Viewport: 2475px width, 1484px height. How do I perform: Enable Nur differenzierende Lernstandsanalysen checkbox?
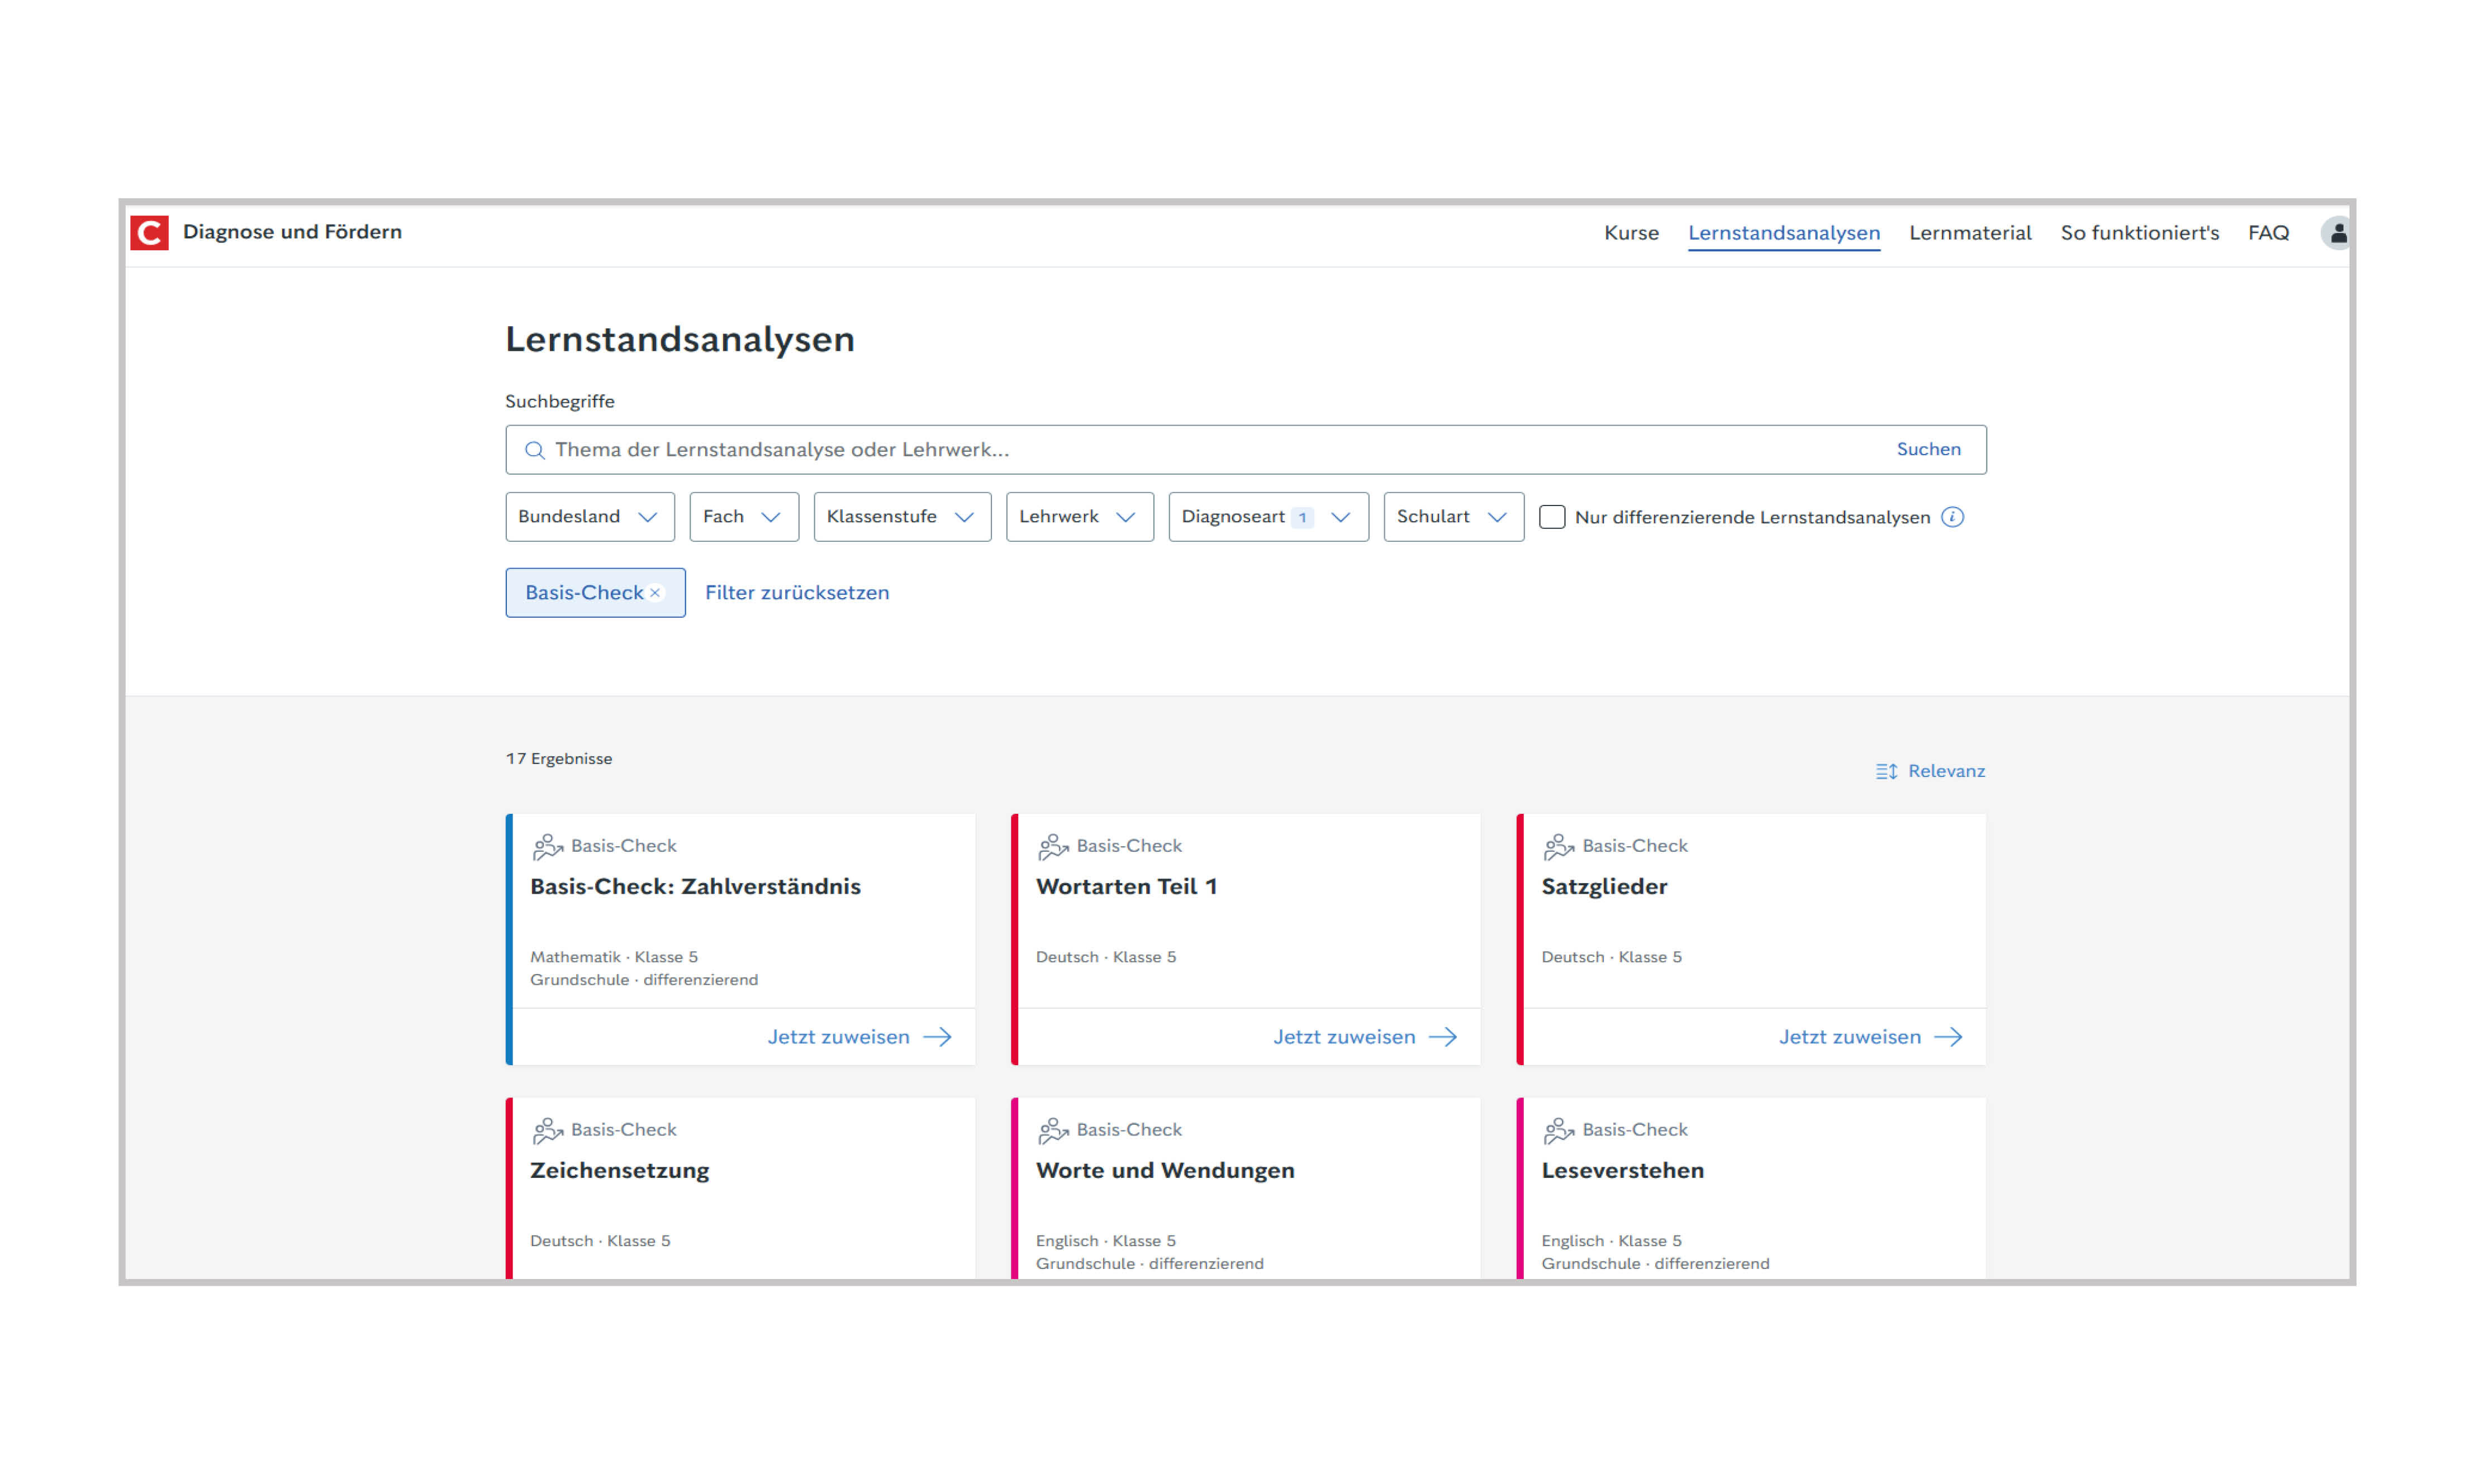click(x=1552, y=517)
